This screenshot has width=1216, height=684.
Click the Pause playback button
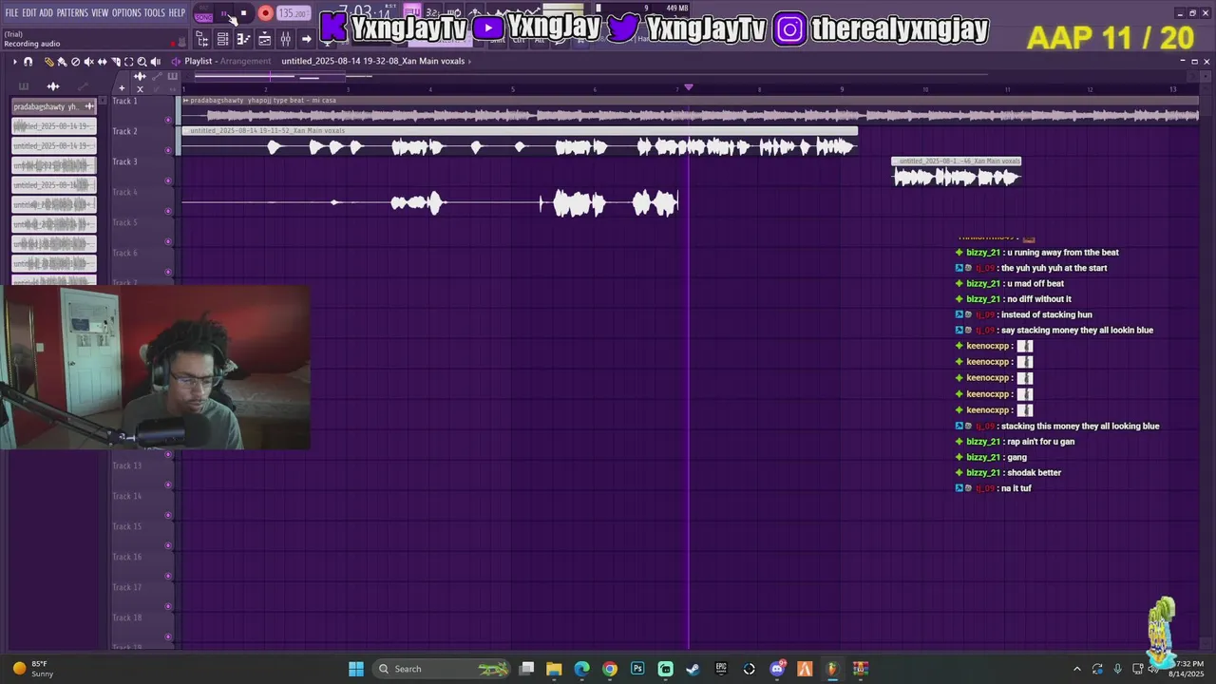point(223,13)
